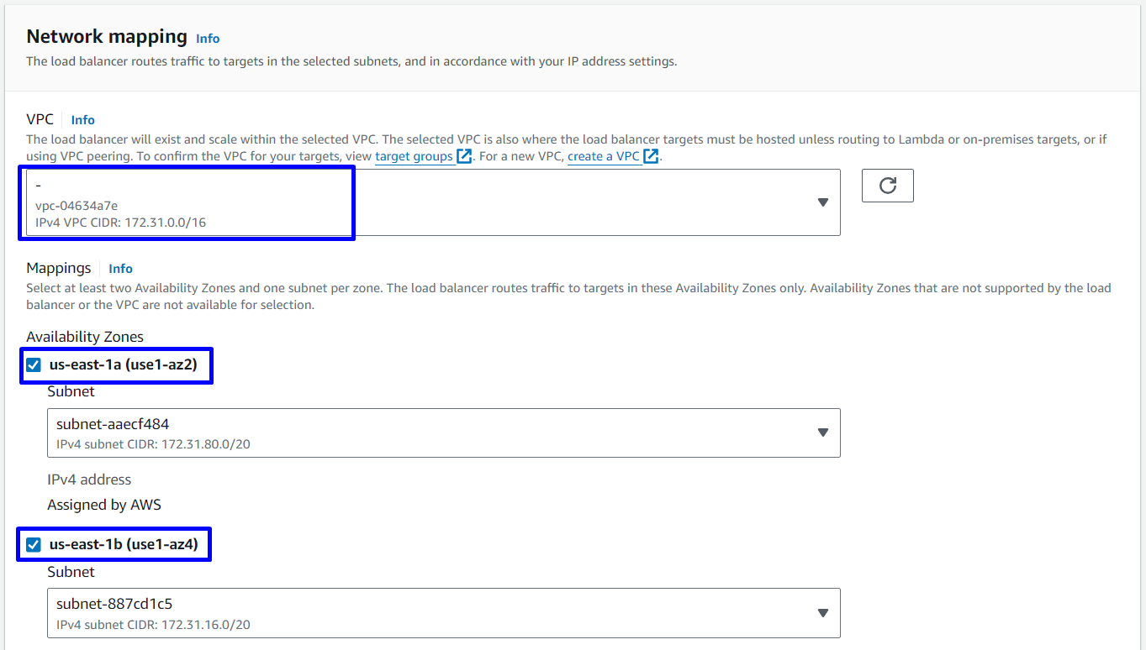Click the VPC dropdown arrow
This screenshot has height=650, width=1146.
click(x=823, y=202)
